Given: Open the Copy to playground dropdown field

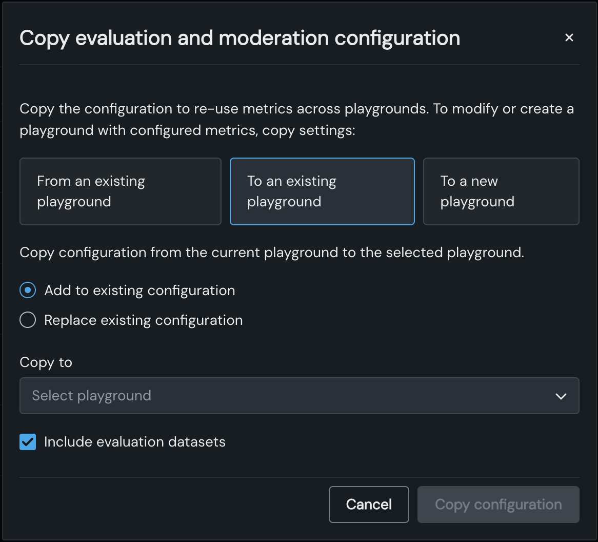Looking at the screenshot, I should pyautogui.click(x=299, y=396).
